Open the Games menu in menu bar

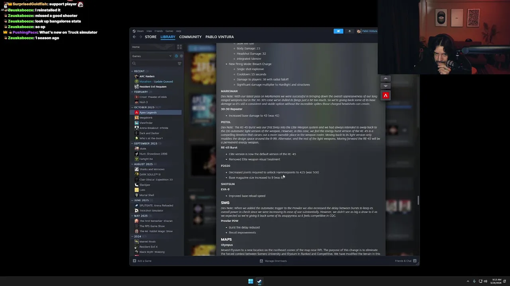click(x=169, y=31)
